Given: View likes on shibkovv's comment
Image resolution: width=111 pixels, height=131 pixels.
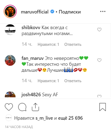Looking at the screenshot, I should coord(48,44).
